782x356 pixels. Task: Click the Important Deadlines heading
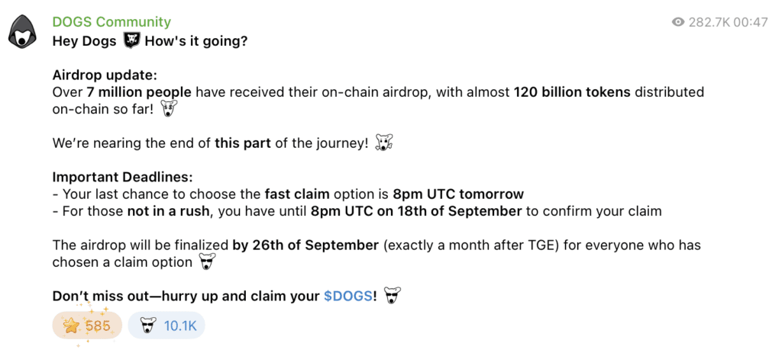coord(122,178)
